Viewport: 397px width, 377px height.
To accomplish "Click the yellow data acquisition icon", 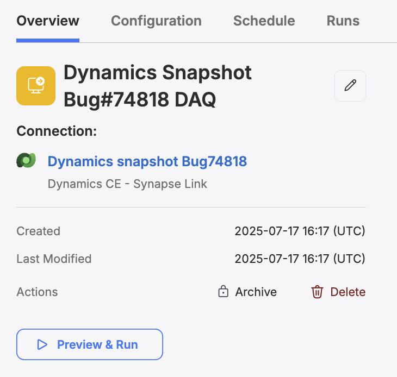I will click(x=36, y=86).
